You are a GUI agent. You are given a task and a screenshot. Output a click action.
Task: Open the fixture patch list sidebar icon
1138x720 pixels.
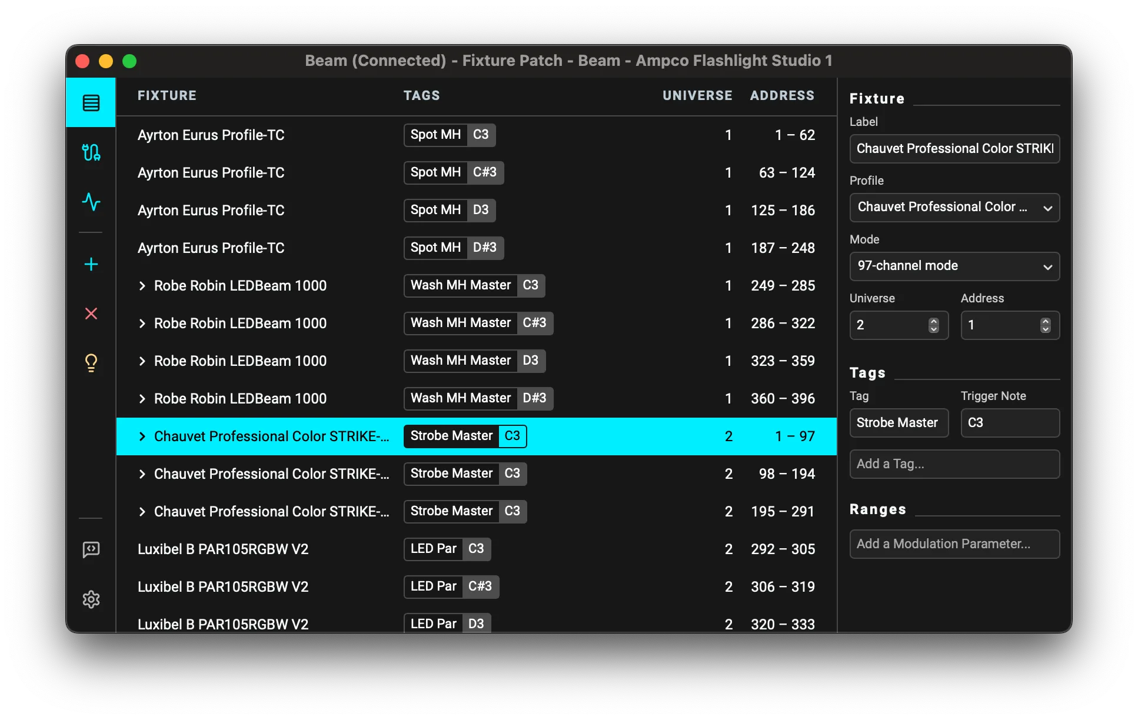pos(91,103)
